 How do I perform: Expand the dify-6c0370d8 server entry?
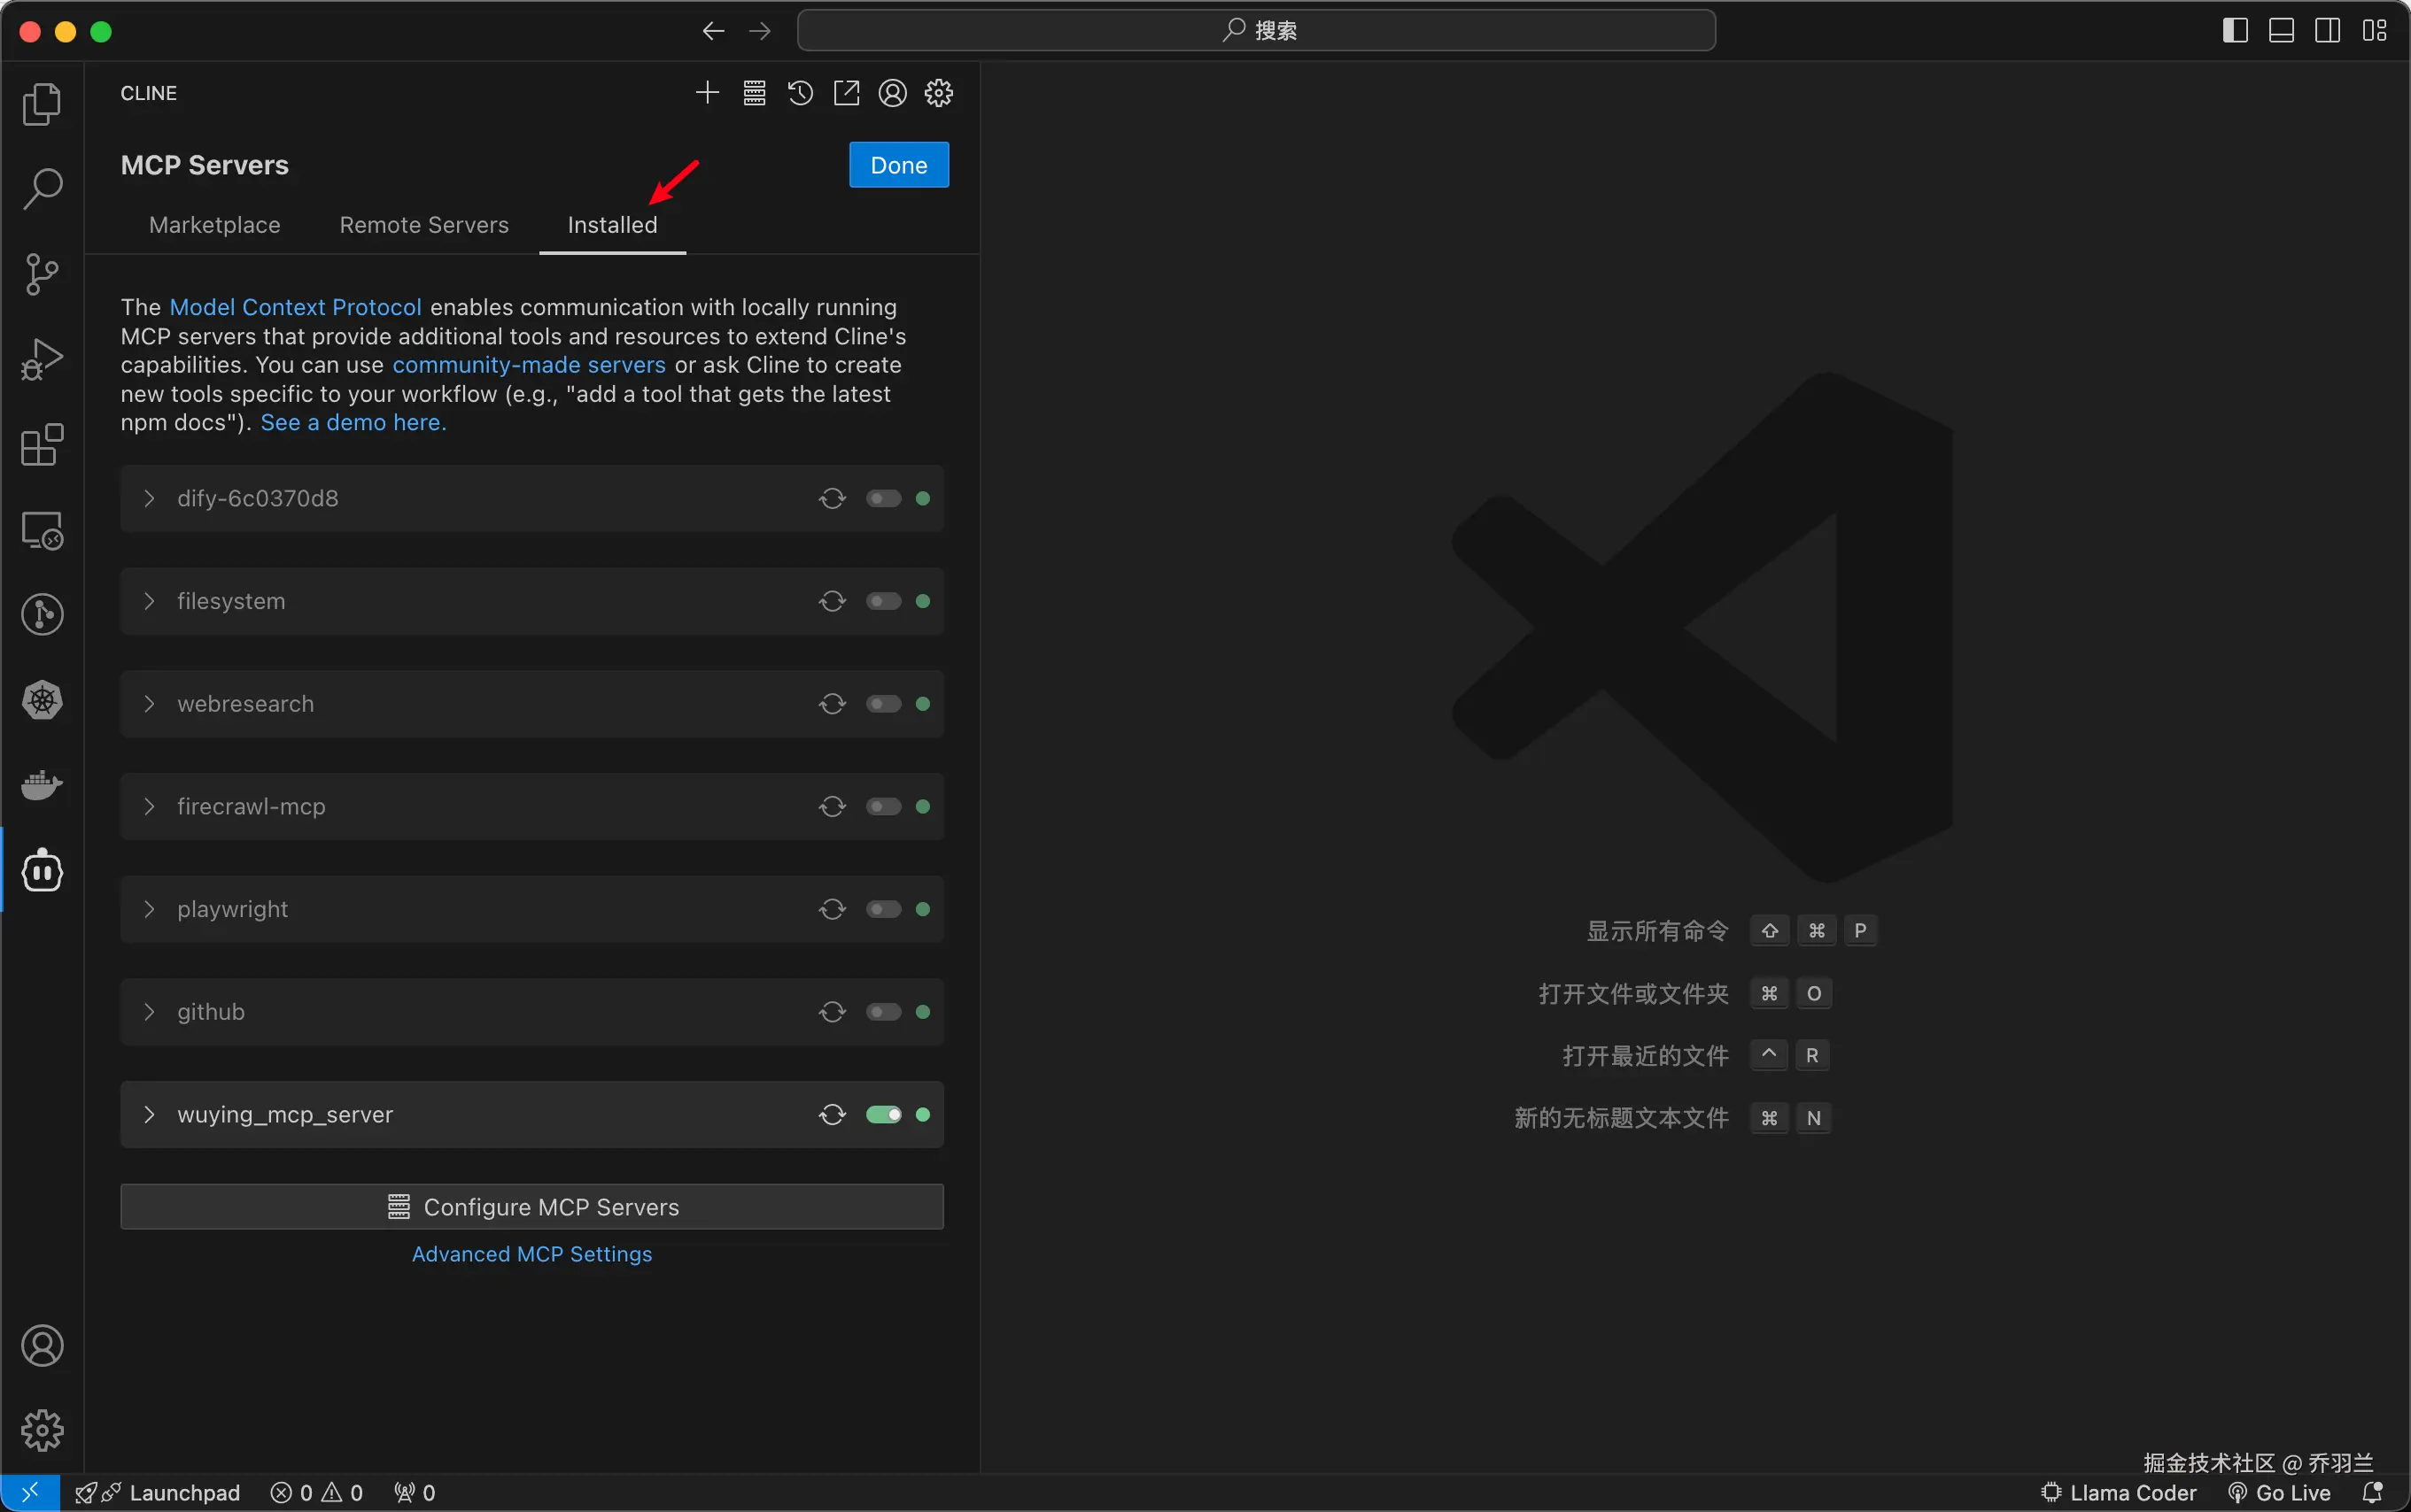tap(149, 498)
